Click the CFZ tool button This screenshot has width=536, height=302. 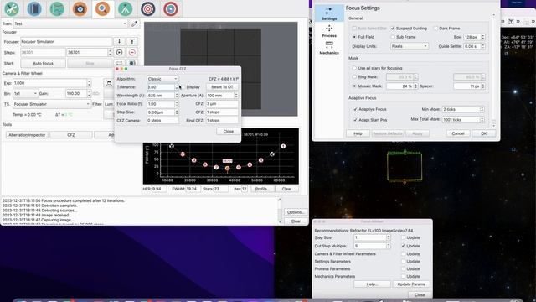click(x=70, y=135)
